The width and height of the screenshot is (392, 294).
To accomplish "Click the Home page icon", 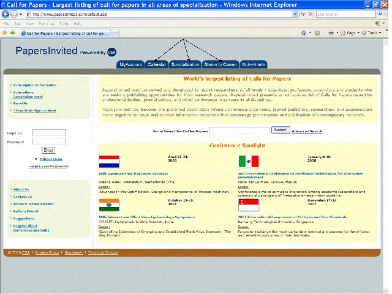I will point(304,32).
